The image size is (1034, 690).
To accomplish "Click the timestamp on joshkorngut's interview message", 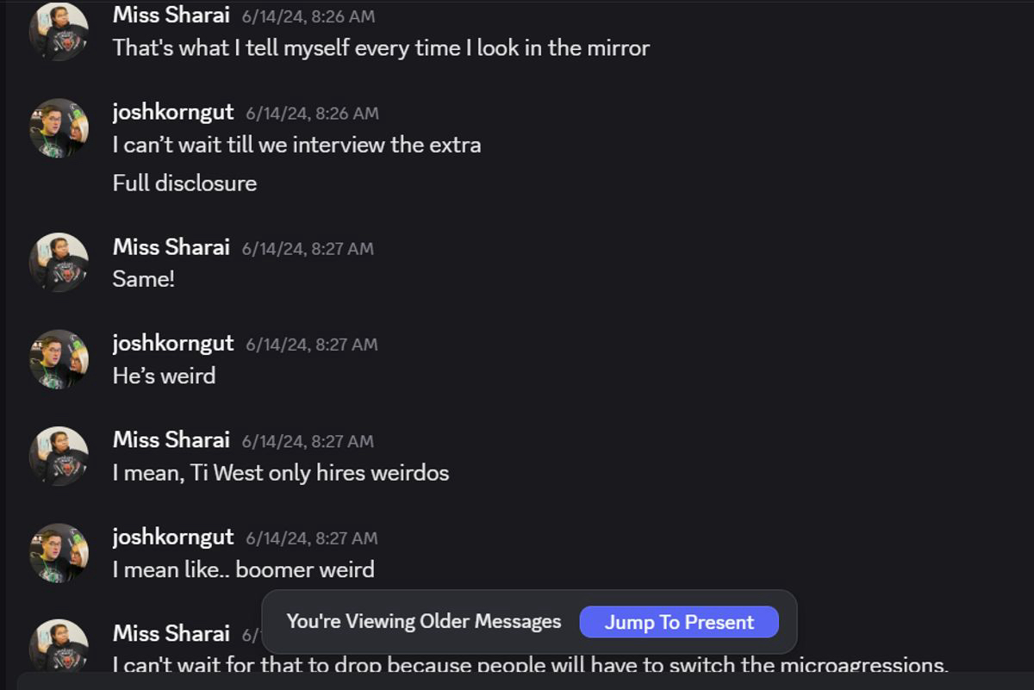I will click(x=312, y=113).
